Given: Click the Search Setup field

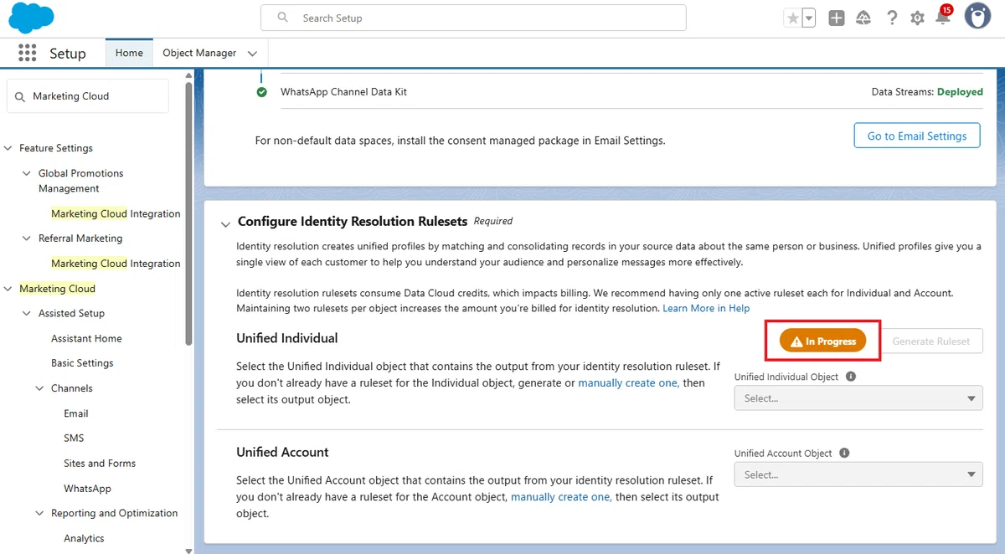Looking at the screenshot, I should pos(473,18).
